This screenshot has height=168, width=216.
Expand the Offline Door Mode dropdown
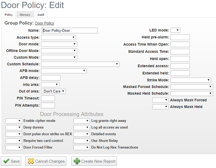pyautogui.click(x=59, y=51)
